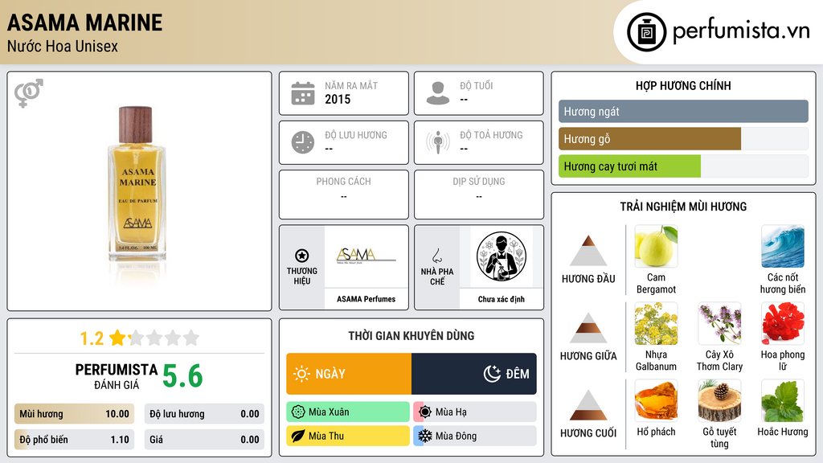The width and height of the screenshot is (823, 463).
Task: Click the Hương ngát accord bar
Action: pos(683,111)
